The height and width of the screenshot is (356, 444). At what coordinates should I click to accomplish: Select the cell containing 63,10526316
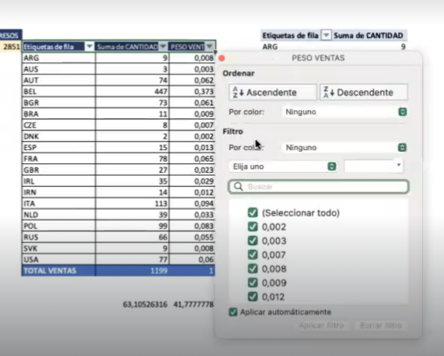pyautogui.click(x=145, y=304)
